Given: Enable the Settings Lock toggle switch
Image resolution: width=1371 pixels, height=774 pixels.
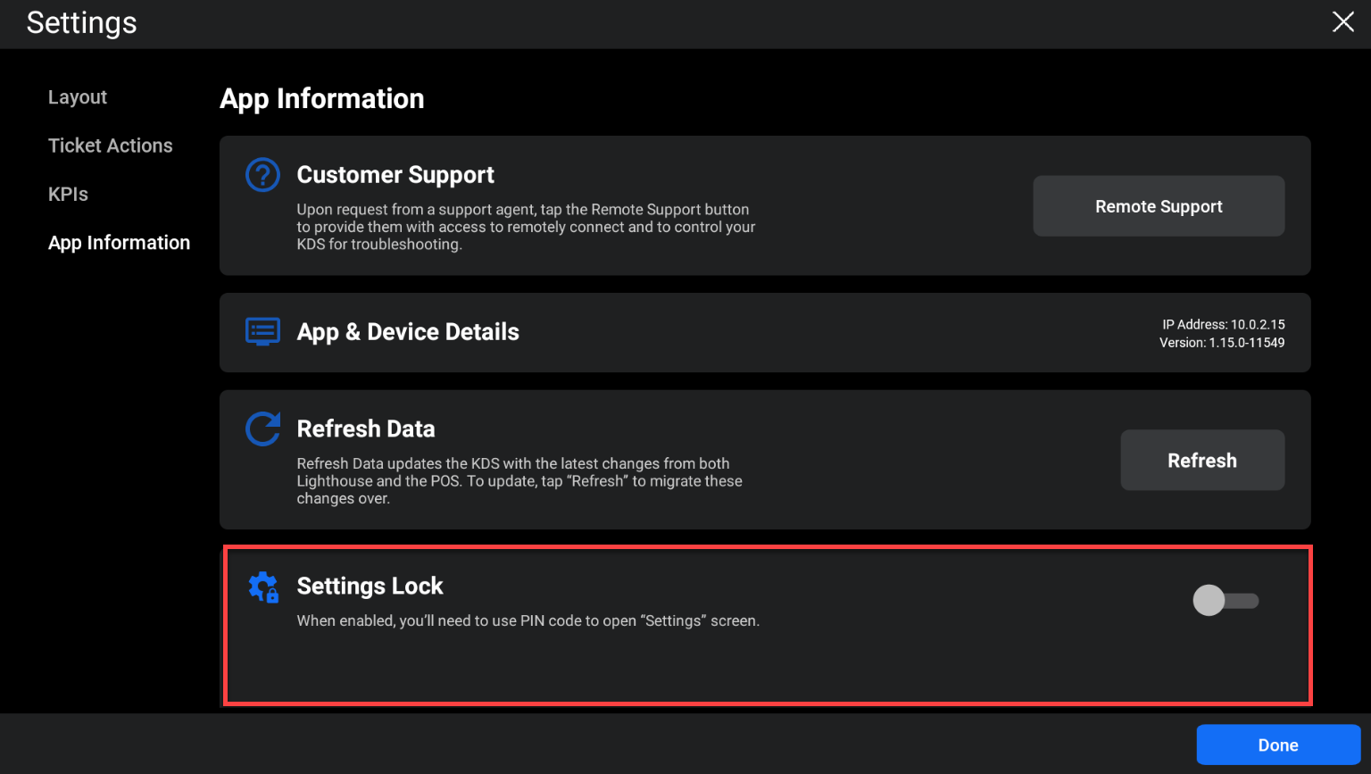Looking at the screenshot, I should pyautogui.click(x=1225, y=601).
